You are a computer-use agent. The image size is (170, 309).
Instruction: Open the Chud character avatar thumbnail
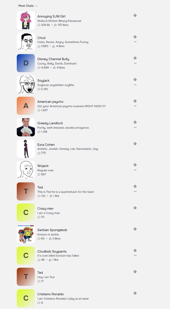[x=26, y=42]
